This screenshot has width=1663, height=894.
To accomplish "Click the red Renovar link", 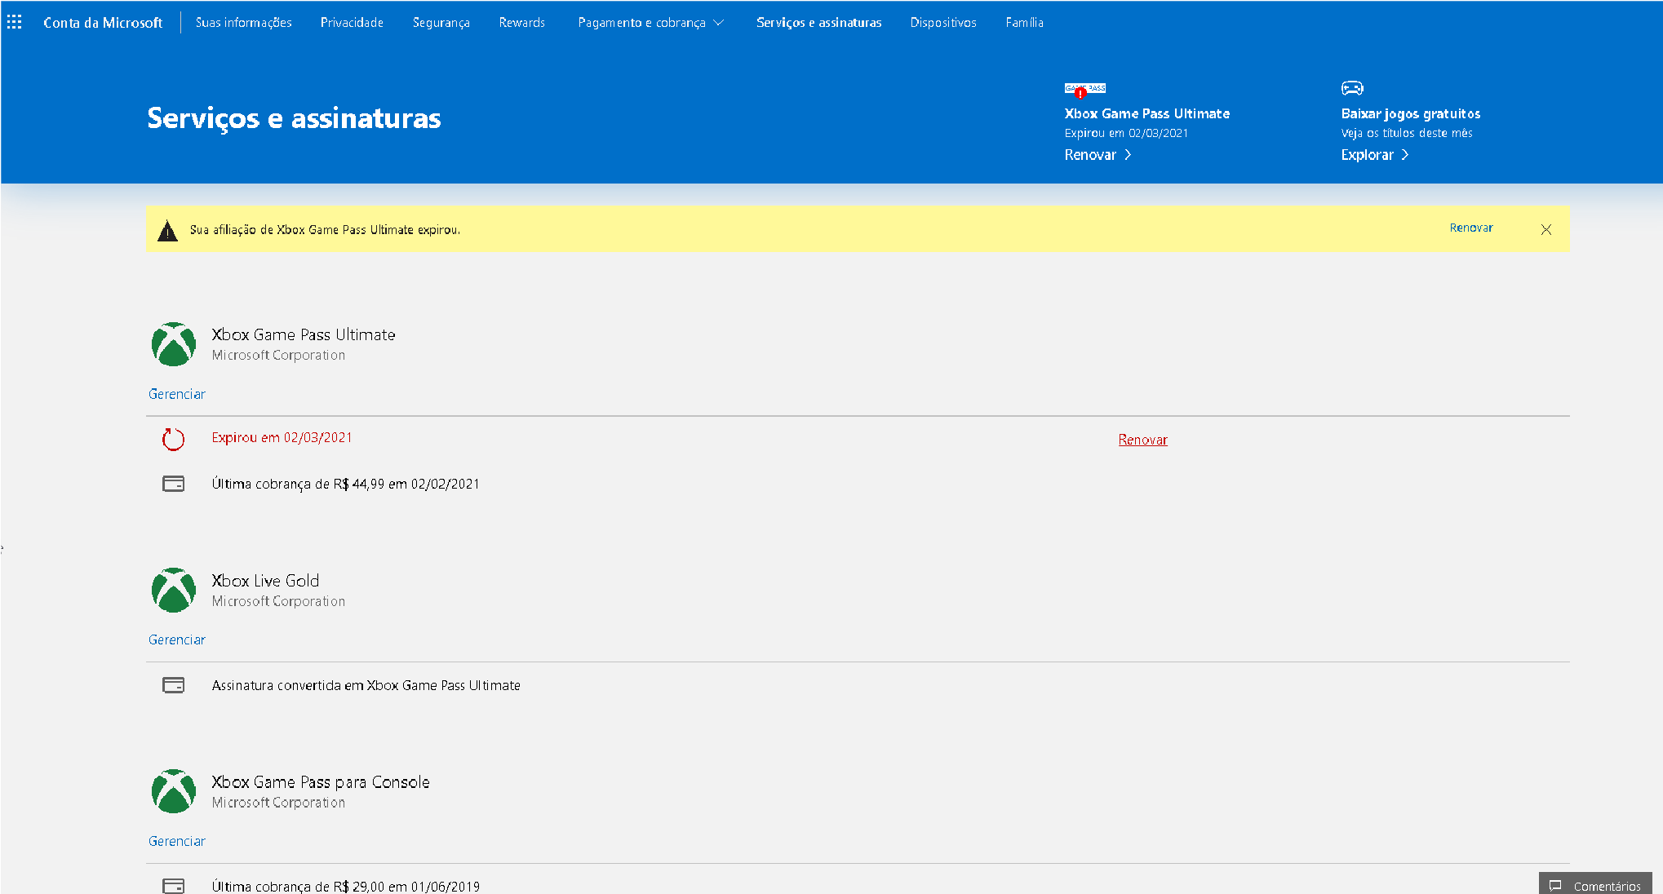I will 1142,440.
